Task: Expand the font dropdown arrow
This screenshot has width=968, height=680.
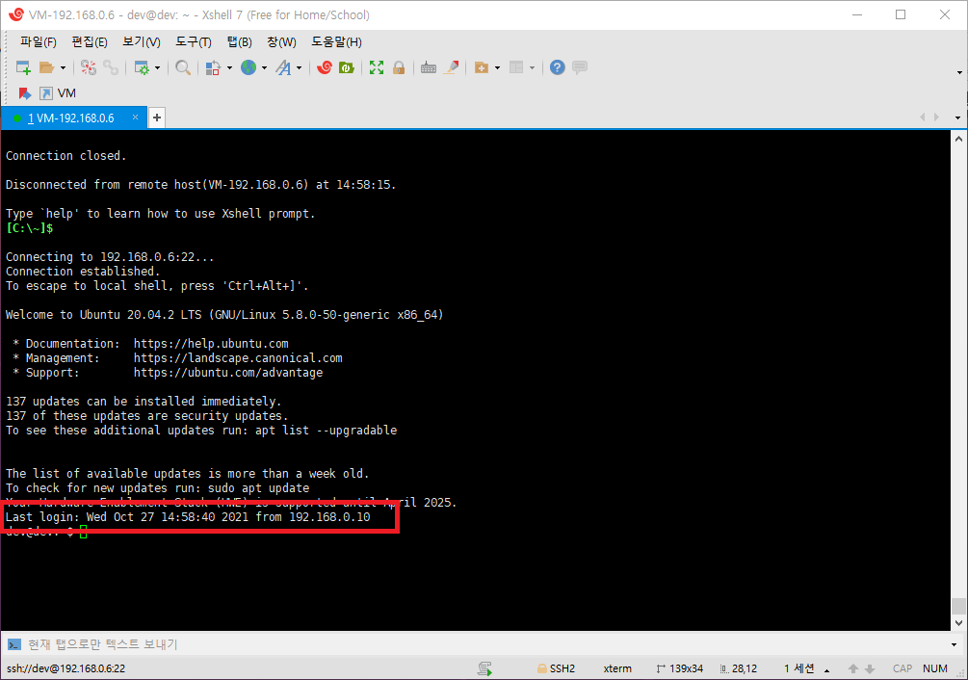Action: tap(299, 67)
